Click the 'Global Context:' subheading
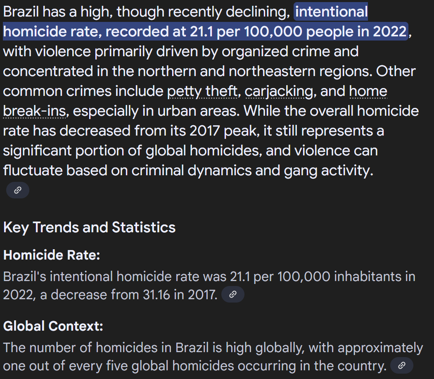 click(x=53, y=326)
